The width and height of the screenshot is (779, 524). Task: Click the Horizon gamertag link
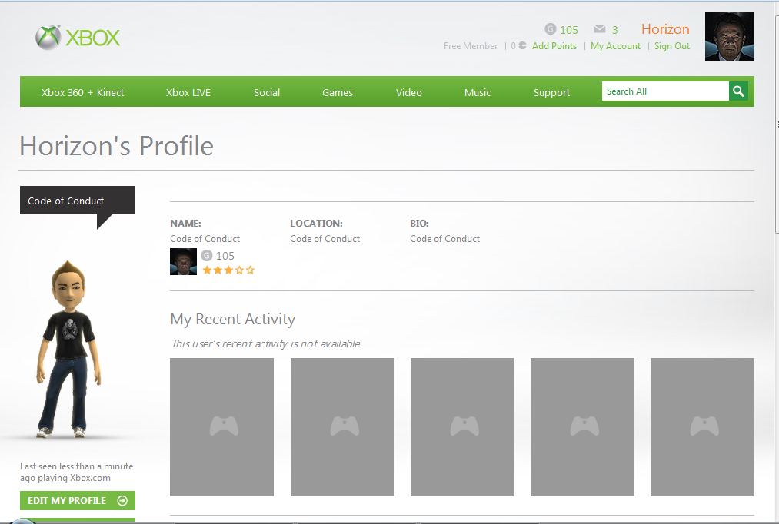pyautogui.click(x=665, y=28)
